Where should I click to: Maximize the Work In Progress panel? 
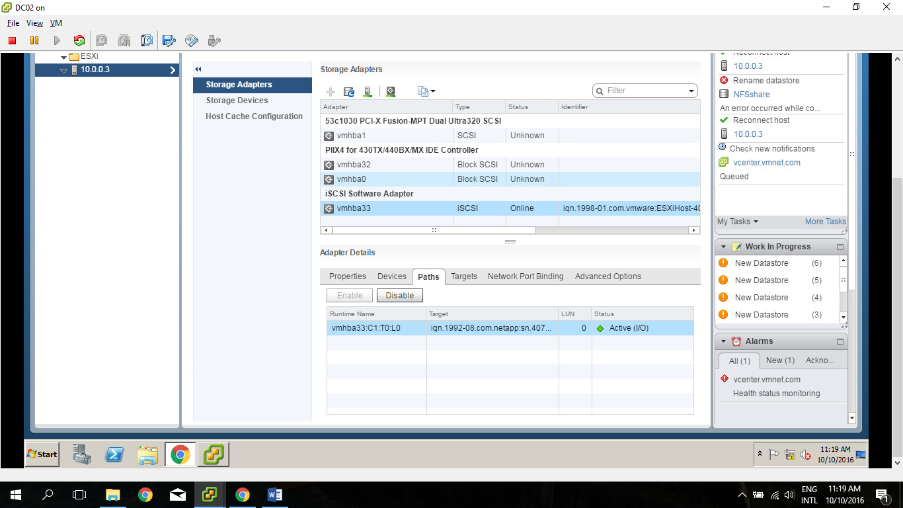[x=840, y=247]
